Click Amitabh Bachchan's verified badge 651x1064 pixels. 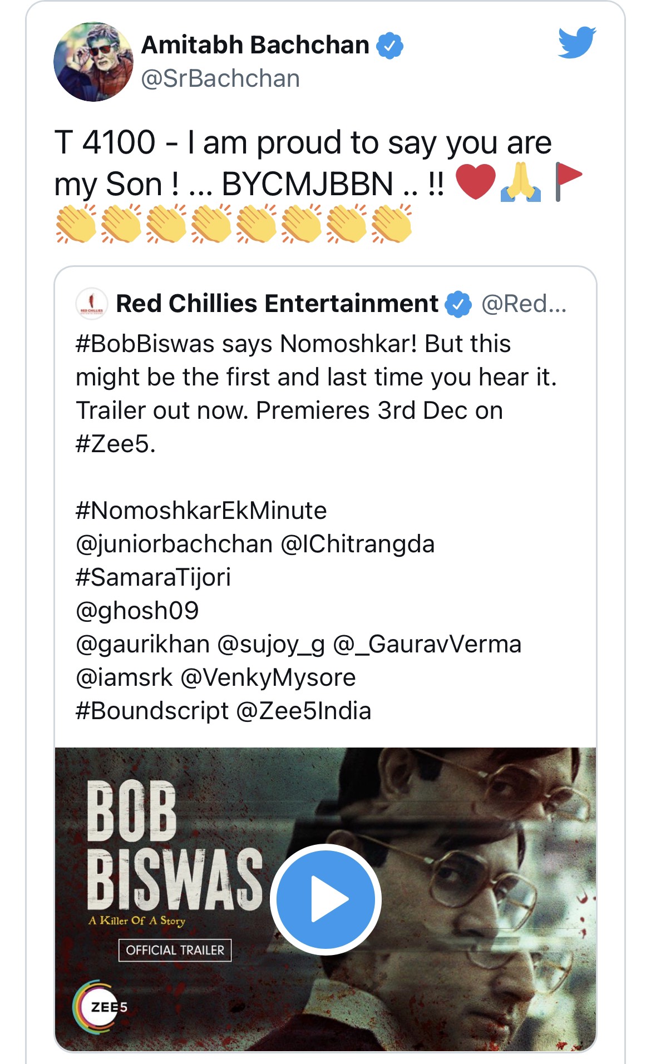tap(390, 46)
